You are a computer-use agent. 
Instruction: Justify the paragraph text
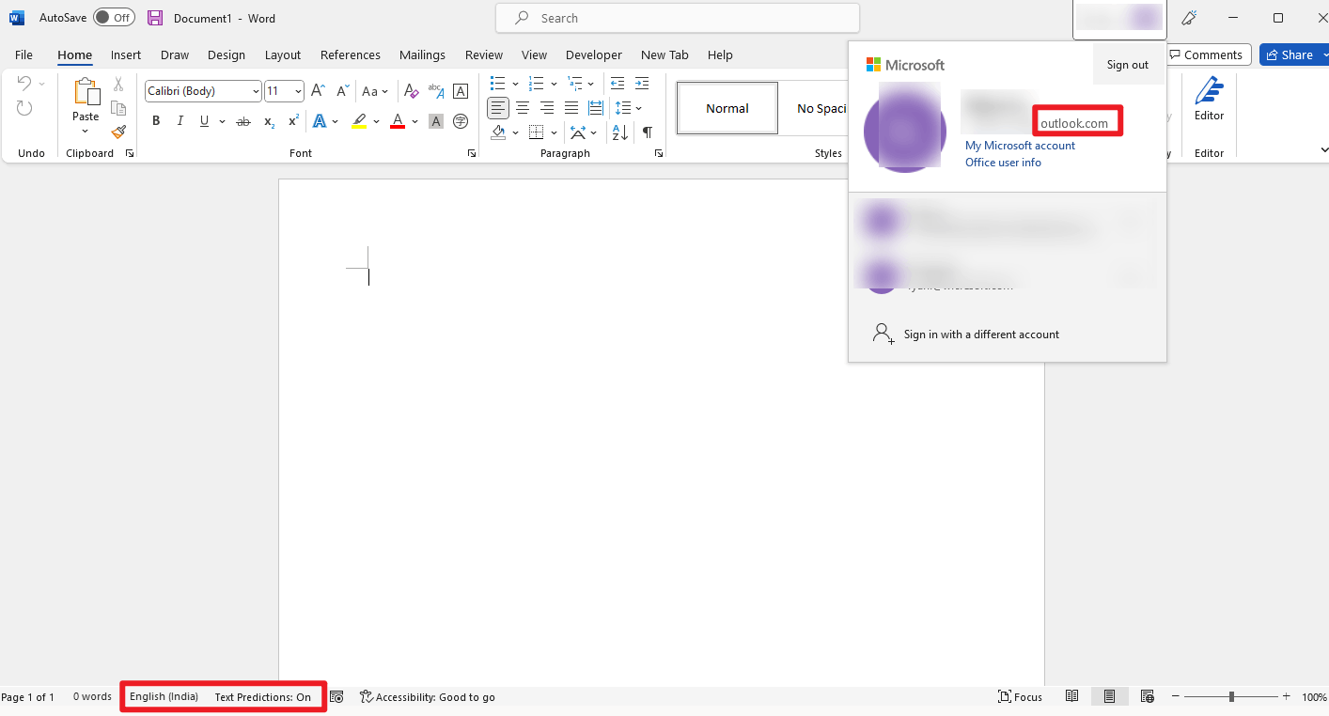tap(571, 108)
